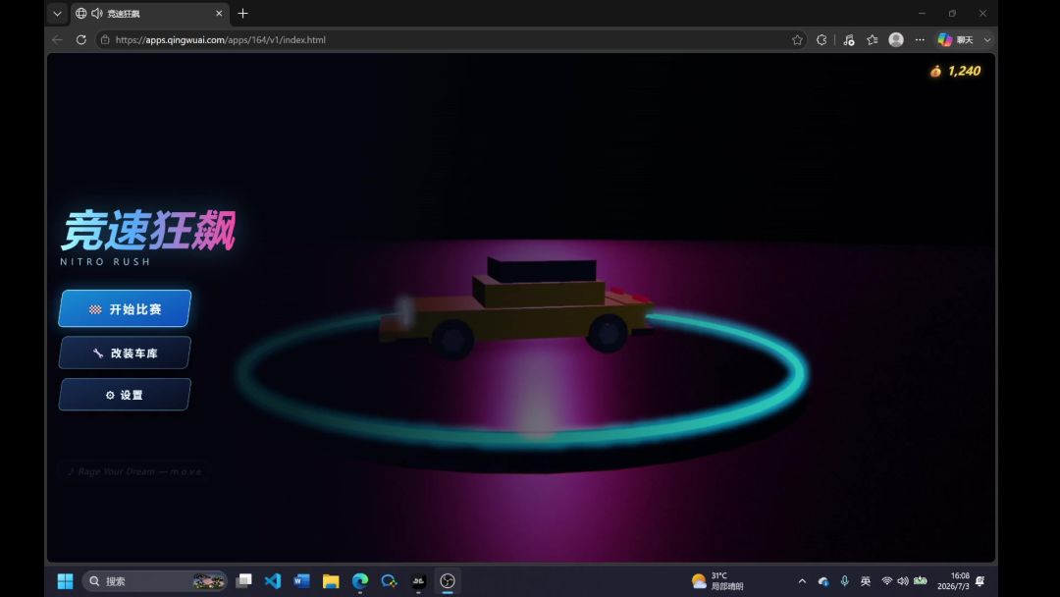Open the clock and calendar showing 16:08
Image resolution: width=1060 pixels, height=597 pixels.
(953, 581)
